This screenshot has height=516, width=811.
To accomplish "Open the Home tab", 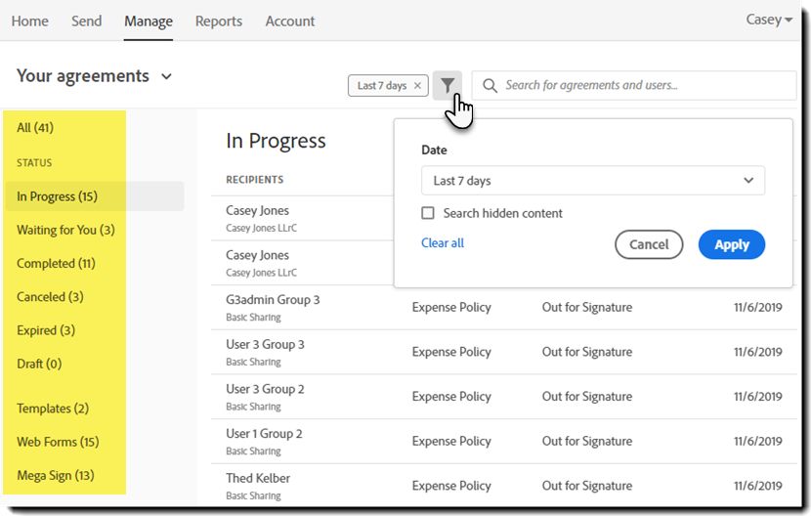I will (29, 21).
